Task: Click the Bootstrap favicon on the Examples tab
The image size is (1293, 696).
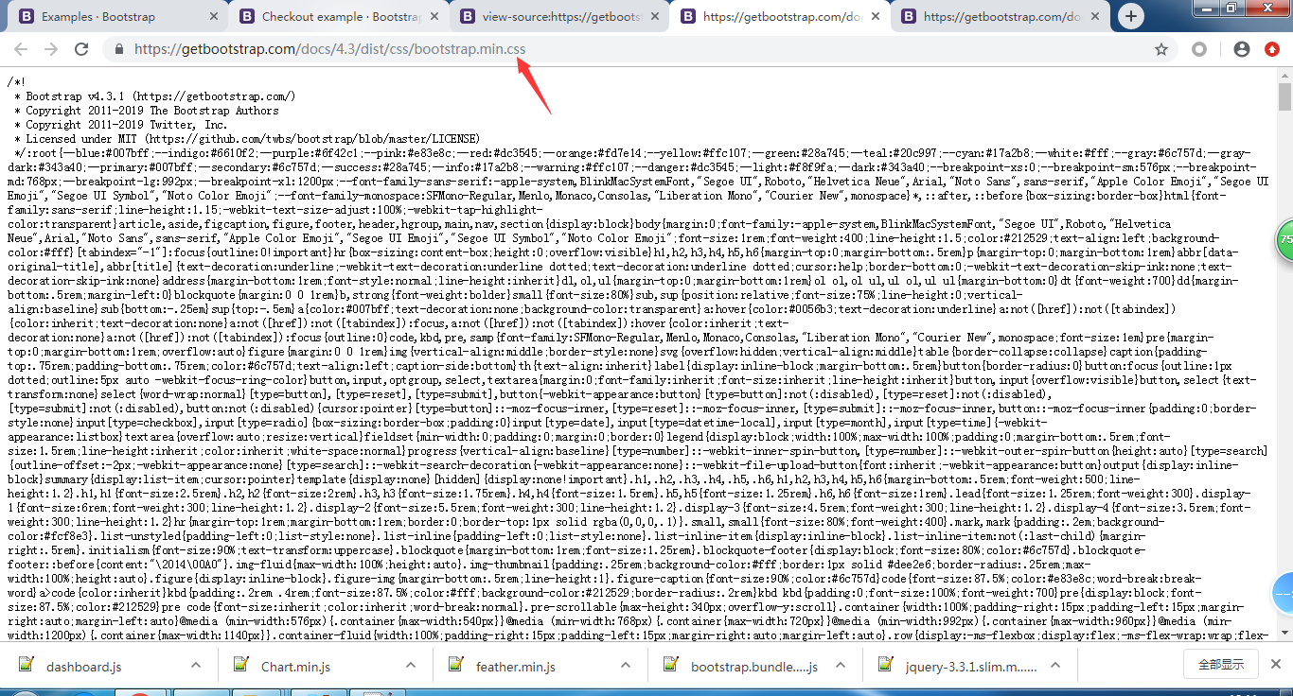Action: [27, 16]
